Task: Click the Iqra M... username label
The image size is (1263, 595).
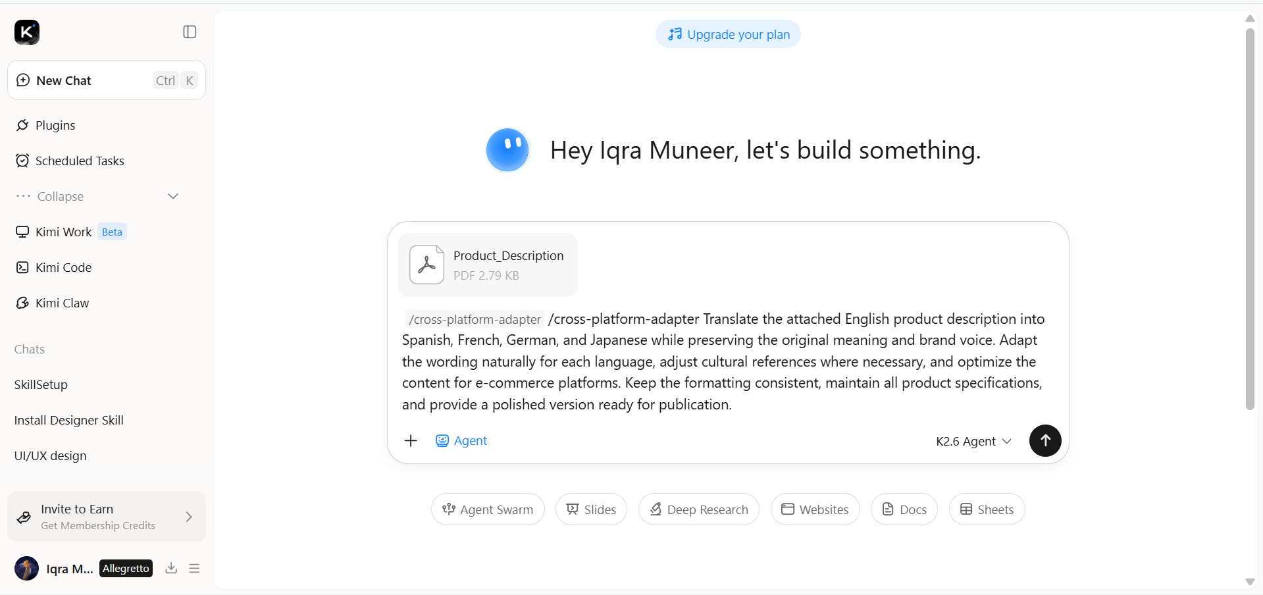Action: coord(70,569)
